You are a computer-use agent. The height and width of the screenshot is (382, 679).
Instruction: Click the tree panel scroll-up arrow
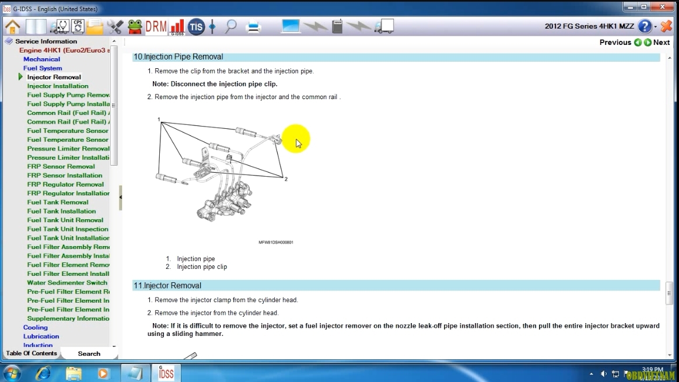coord(114,41)
